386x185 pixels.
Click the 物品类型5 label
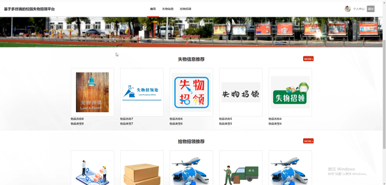pos(225,124)
